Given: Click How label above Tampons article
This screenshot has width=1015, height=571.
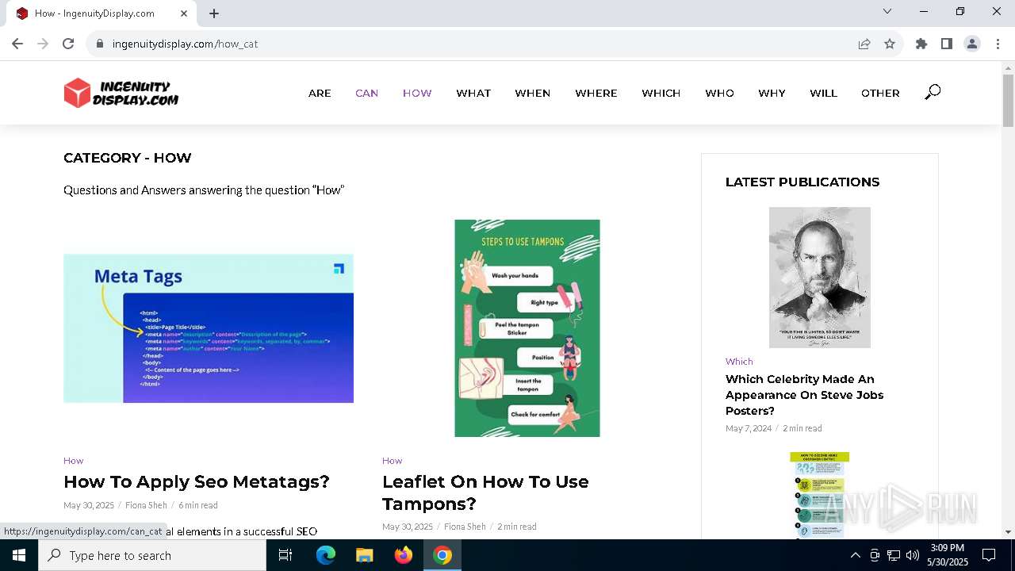Looking at the screenshot, I should 392,460.
